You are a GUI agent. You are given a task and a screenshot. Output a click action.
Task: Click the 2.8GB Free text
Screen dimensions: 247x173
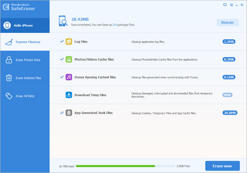pyautogui.click(x=183, y=166)
